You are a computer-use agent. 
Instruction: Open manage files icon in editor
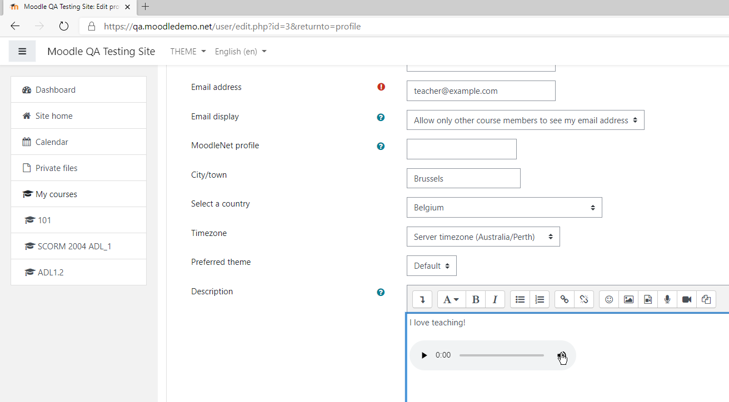click(x=706, y=299)
